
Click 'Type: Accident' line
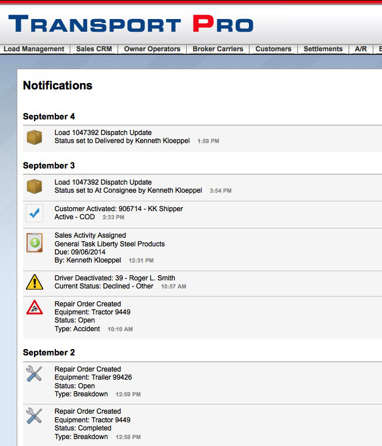click(x=77, y=329)
